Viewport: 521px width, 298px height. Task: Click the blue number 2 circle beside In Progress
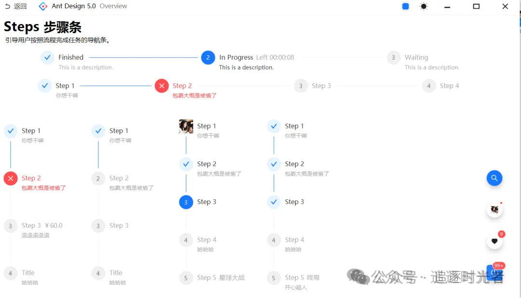pos(208,57)
